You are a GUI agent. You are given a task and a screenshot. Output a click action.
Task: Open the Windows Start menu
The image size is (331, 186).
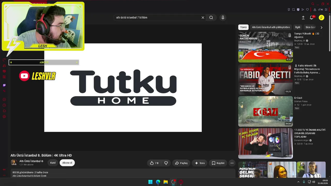click(x=150, y=182)
